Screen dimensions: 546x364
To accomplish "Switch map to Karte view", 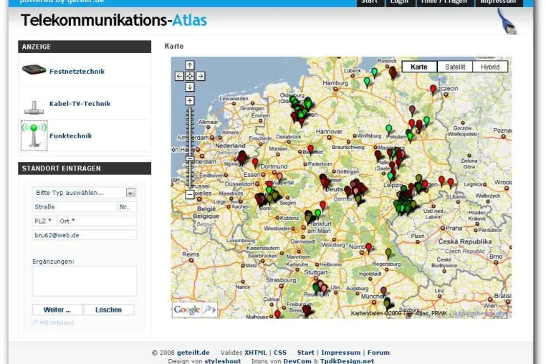I will (419, 67).
